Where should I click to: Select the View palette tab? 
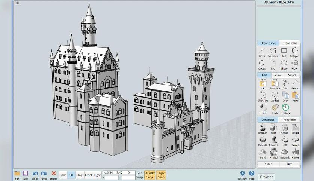point(278,75)
